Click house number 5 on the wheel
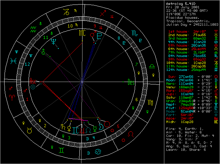The width and height of the screenshot is (220, 164). pos(118,126)
